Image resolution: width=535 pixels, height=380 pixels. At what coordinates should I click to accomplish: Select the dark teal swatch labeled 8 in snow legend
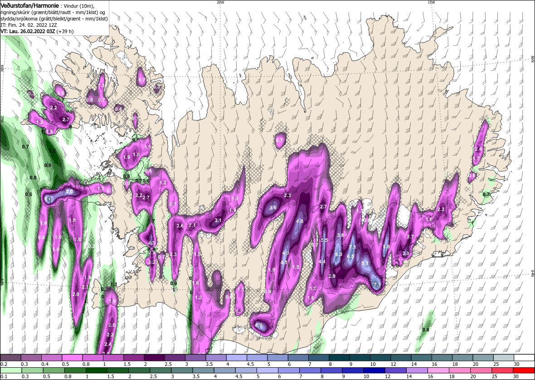(340, 357)
